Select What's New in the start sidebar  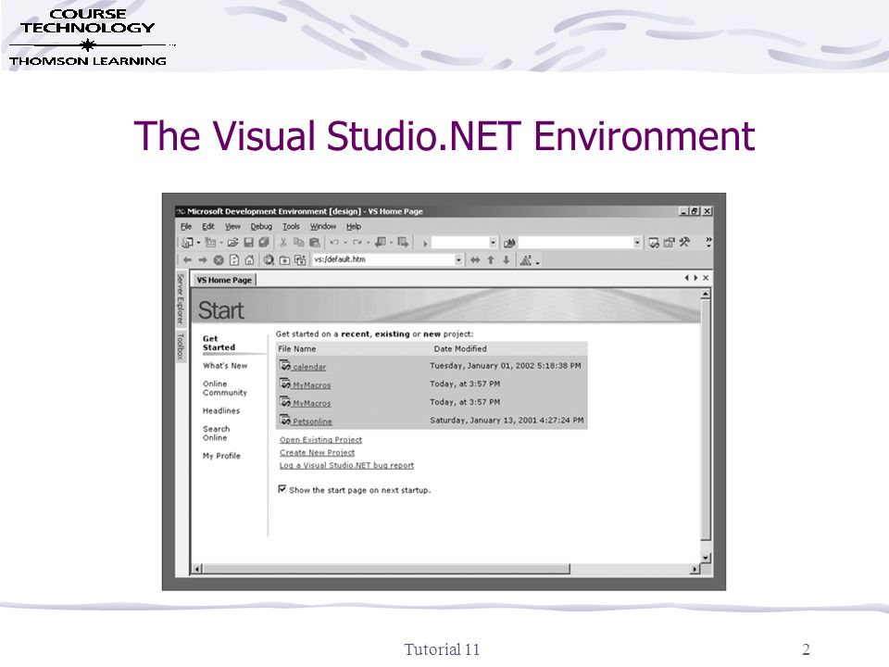coord(224,366)
